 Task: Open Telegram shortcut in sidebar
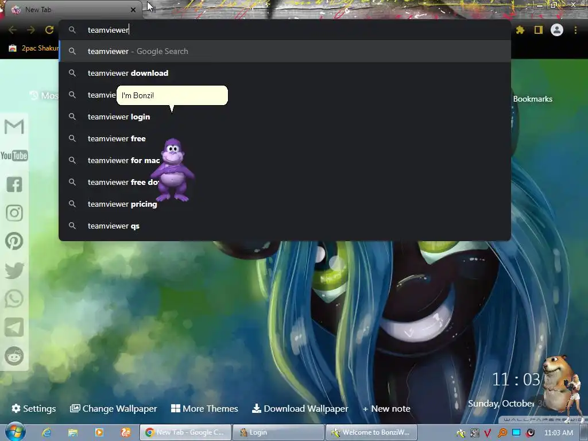click(14, 327)
